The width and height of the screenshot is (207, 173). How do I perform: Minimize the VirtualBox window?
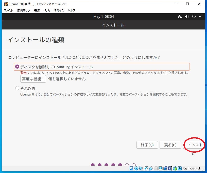coord(176,4)
